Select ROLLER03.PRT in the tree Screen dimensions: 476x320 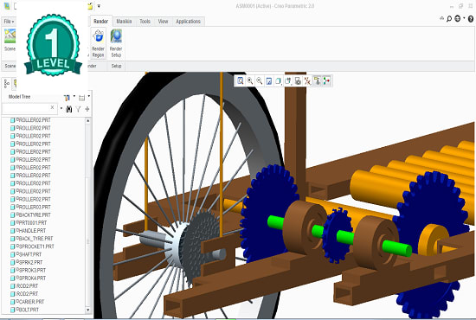pos(34,207)
